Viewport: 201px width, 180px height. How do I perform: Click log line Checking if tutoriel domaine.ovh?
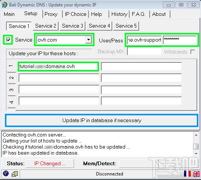[x=66, y=147]
